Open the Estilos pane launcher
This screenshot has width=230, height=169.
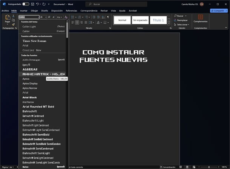[x=171, y=28]
